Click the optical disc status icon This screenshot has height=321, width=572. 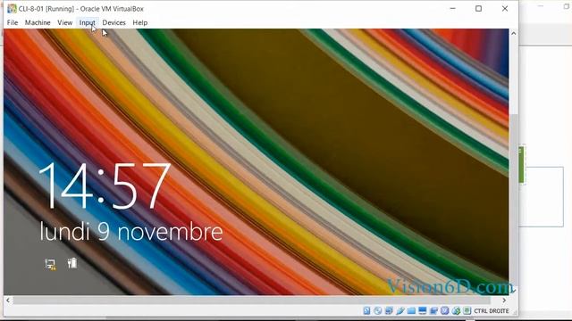tap(377, 311)
